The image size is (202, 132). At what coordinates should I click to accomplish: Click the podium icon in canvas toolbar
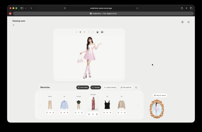tap(97, 32)
